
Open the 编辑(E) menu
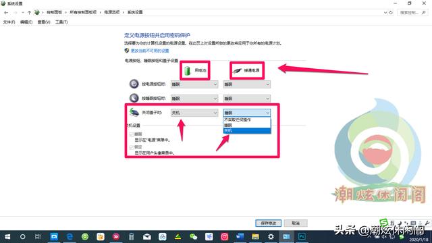[26, 22]
